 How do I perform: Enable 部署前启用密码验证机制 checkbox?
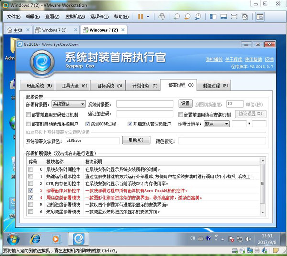click(x=28, y=115)
